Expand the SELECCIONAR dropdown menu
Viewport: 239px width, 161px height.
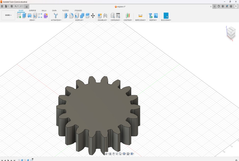click(x=166, y=20)
